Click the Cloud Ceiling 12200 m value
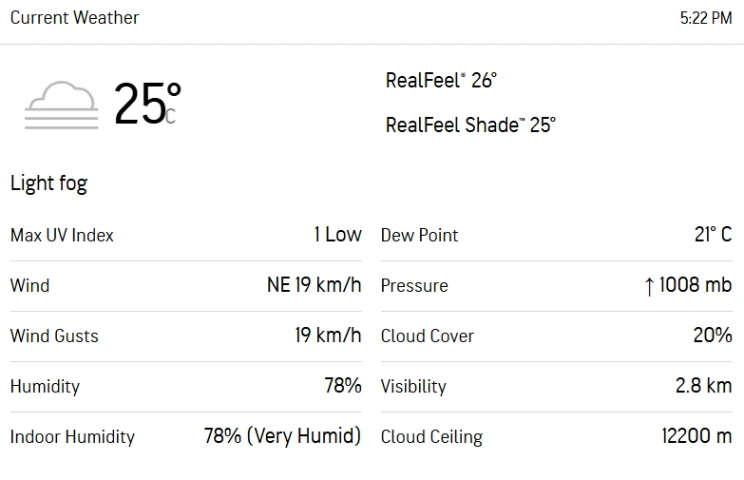 (x=696, y=436)
